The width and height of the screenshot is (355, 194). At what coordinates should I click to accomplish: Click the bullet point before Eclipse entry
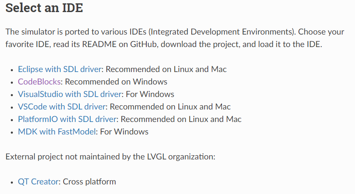[x=12, y=70]
